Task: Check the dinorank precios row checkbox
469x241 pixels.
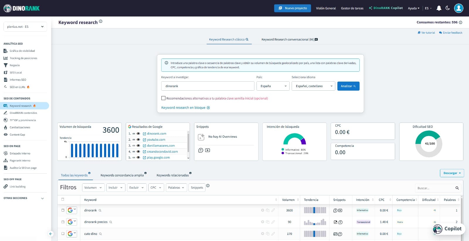Action: click(x=63, y=222)
